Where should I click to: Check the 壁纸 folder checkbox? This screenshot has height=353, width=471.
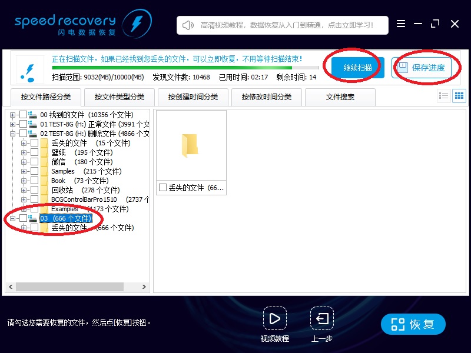pos(34,152)
